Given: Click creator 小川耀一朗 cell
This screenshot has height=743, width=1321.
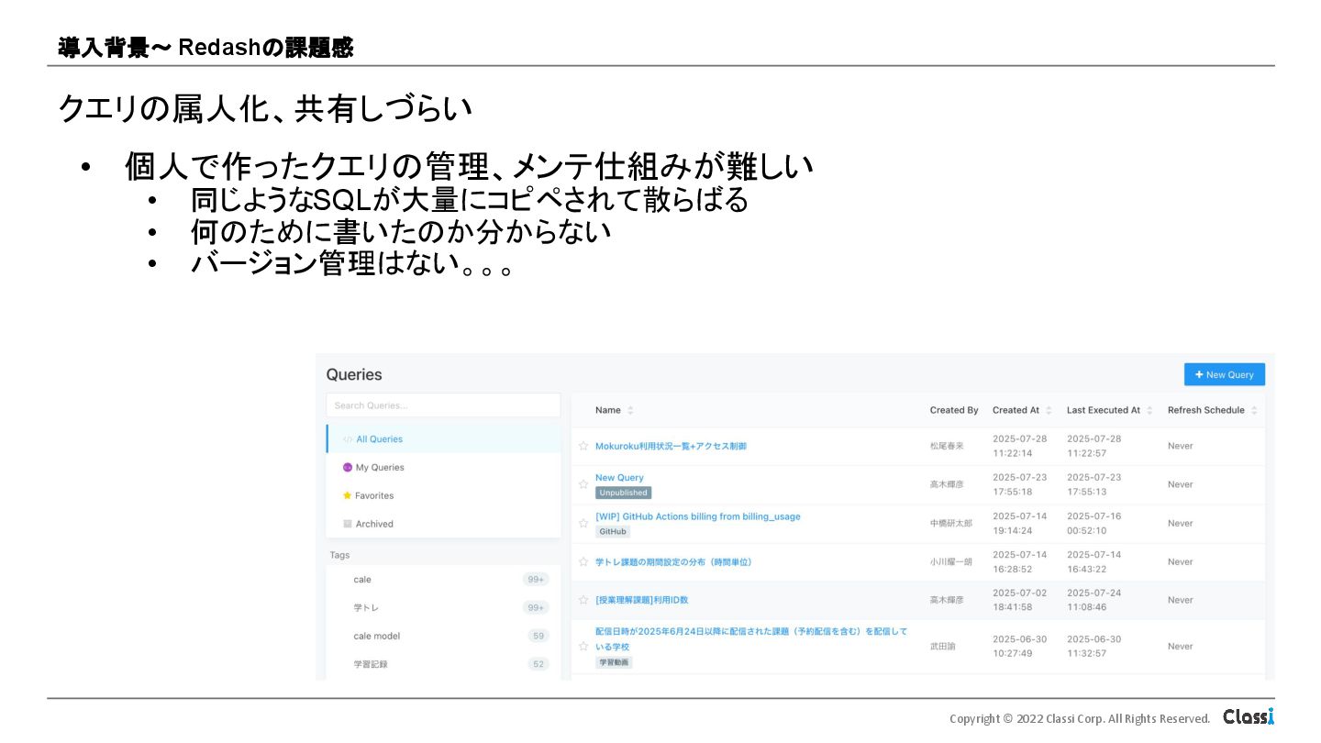Looking at the screenshot, I should pos(950,561).
